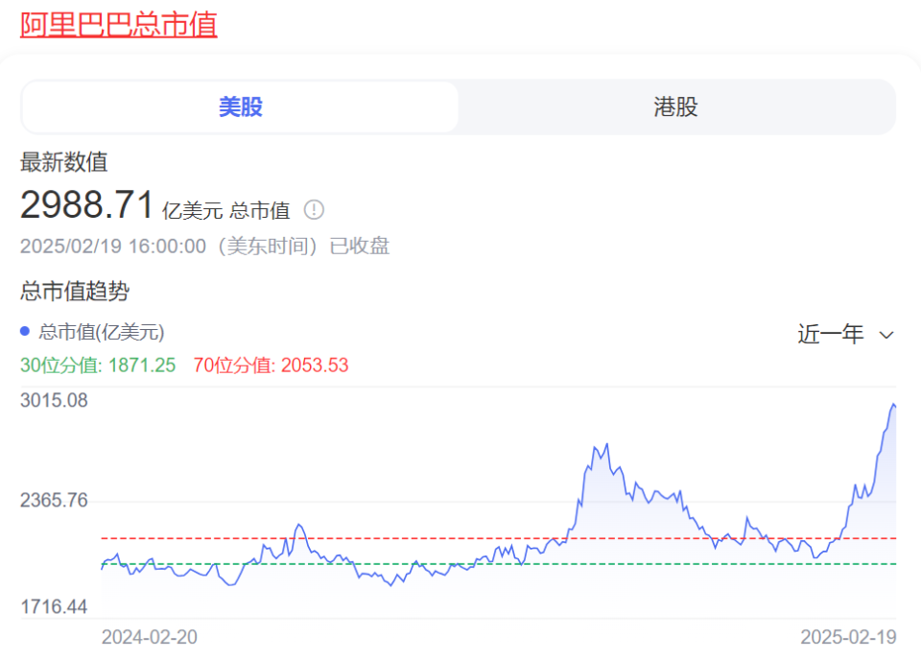Click the closing timestamp 2025/02/19 16:00:00
Viewport: 921px width, 660px height.
coord(113,246)
